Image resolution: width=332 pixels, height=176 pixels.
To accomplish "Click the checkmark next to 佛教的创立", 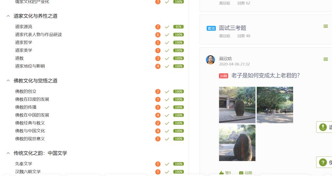I will point(167,91).
